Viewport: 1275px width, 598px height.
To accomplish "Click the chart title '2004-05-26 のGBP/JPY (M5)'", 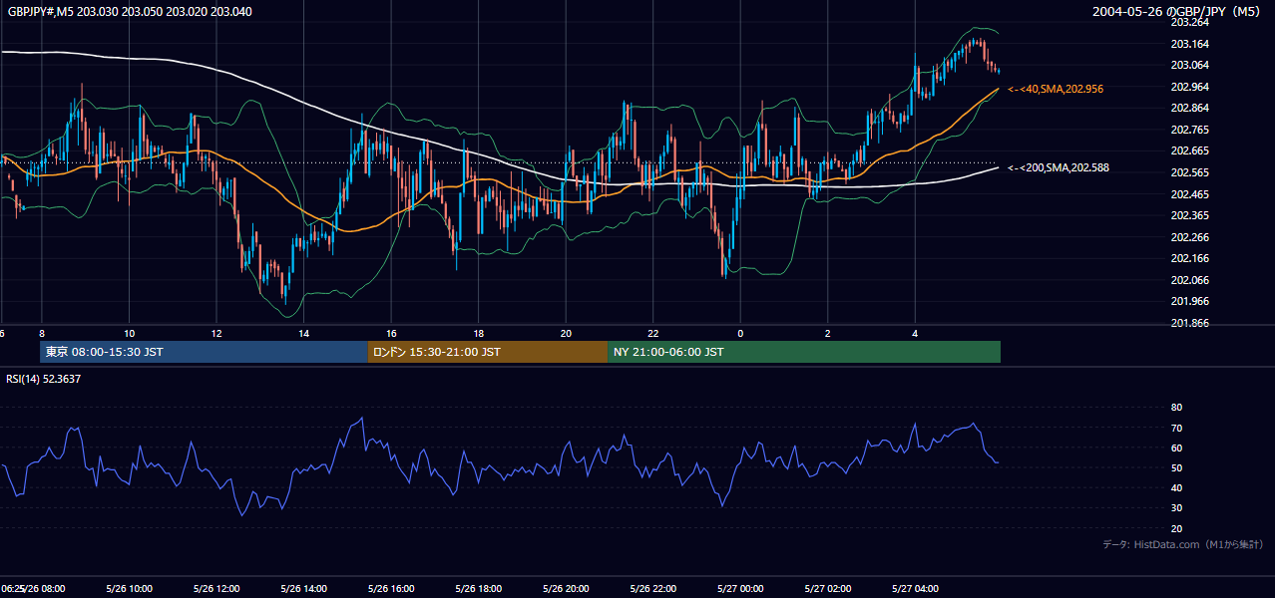I will coord(1178,12).
